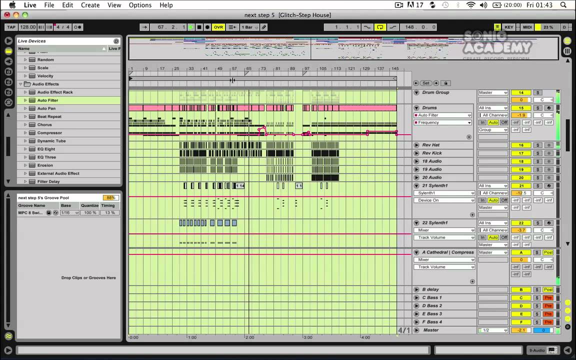Toggle Draw Mode pencil

264,27
